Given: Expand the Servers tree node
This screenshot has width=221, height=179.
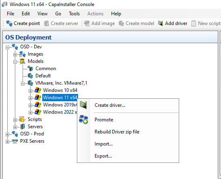Looking at the screenshot, I should tap(15, 127).
